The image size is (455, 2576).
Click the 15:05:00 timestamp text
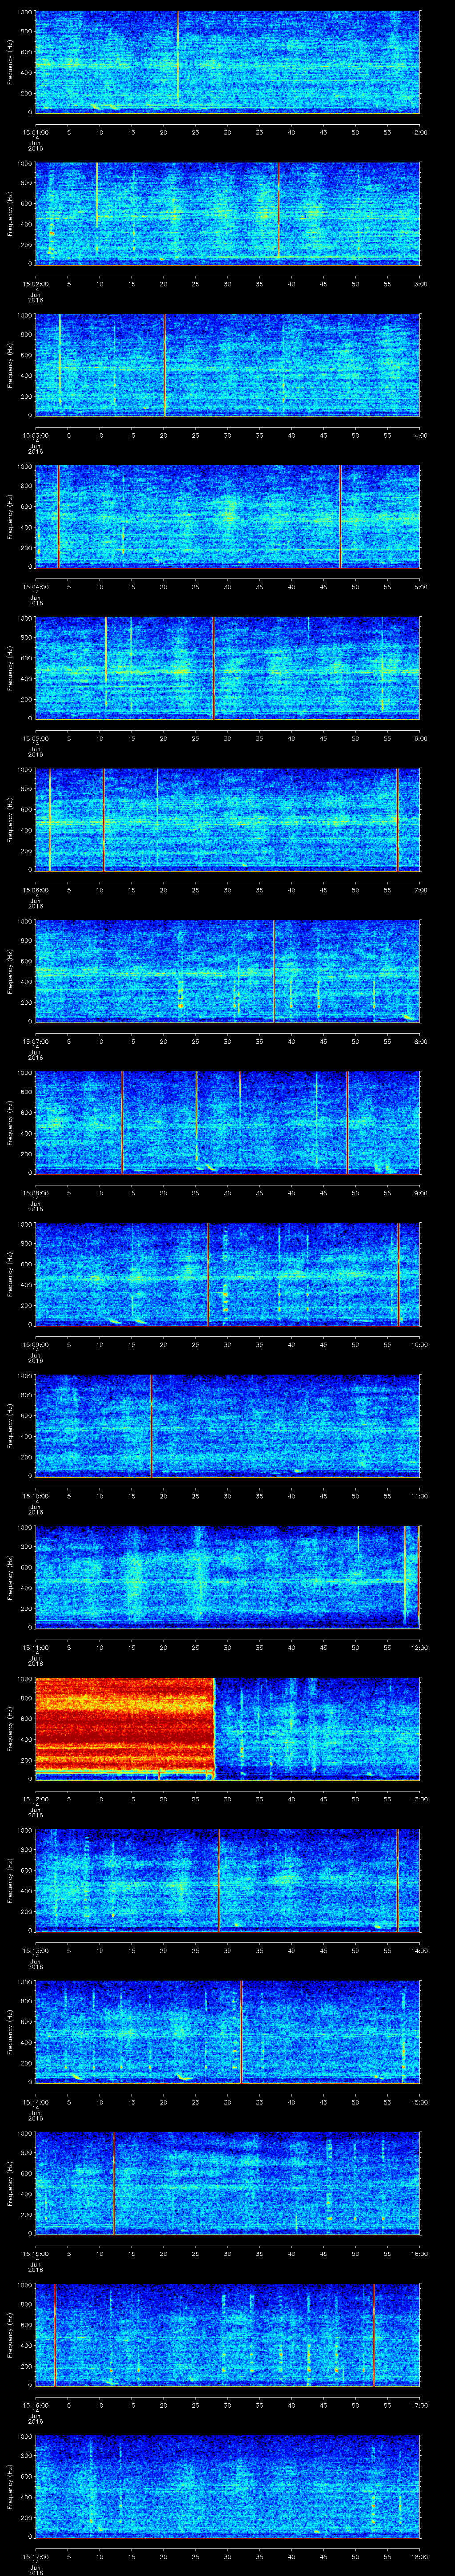point(35,738)
